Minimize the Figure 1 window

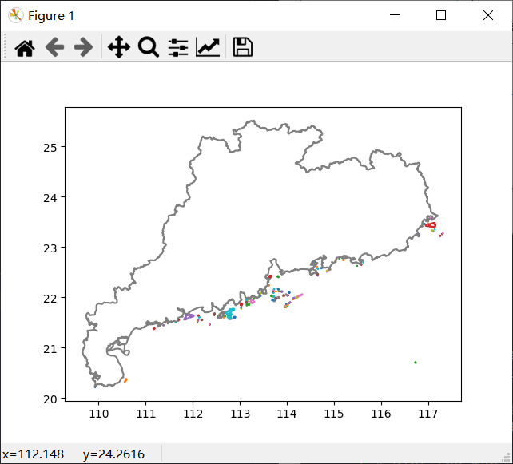[x=395, y=15]
